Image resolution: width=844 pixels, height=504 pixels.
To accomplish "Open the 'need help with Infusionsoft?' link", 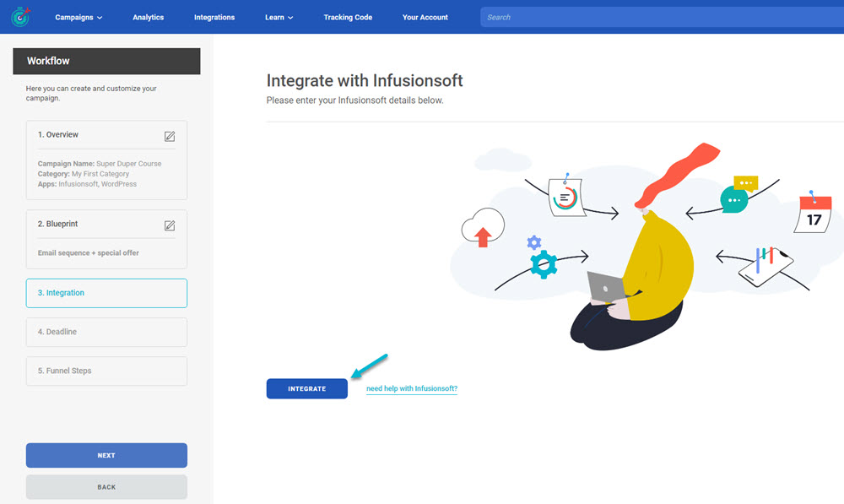I will [412, 389].
